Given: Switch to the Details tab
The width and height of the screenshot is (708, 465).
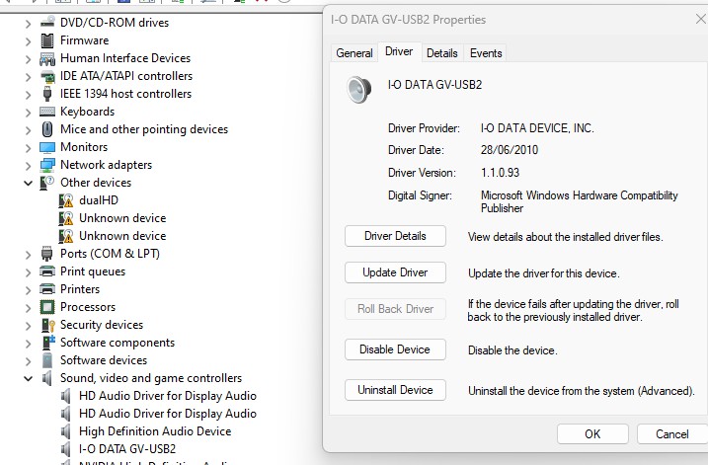Looking at the screenshot, I should [x=441, y=53].
